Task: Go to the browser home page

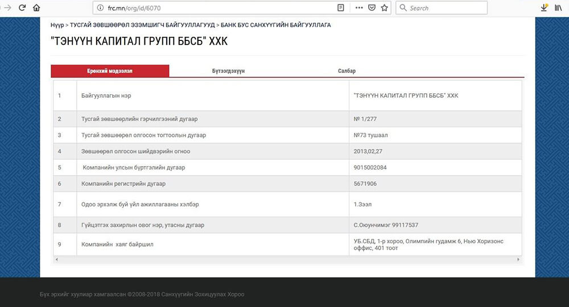Action: pos(36,8)
